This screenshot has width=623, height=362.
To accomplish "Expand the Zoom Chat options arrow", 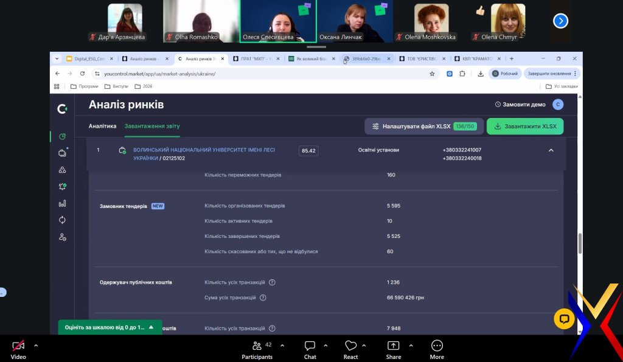I will coord(325,346).
